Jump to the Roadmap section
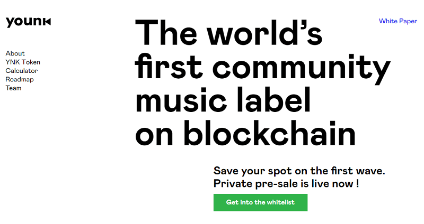The width and height of the screenshot is (424, 224). [x=19, y=79]
